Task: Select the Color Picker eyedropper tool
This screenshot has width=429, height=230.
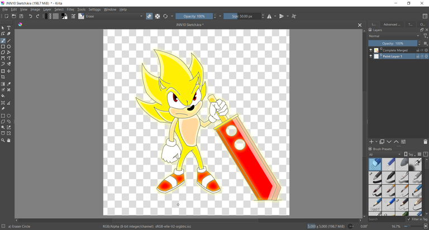Action: click(x=9, y=84)
